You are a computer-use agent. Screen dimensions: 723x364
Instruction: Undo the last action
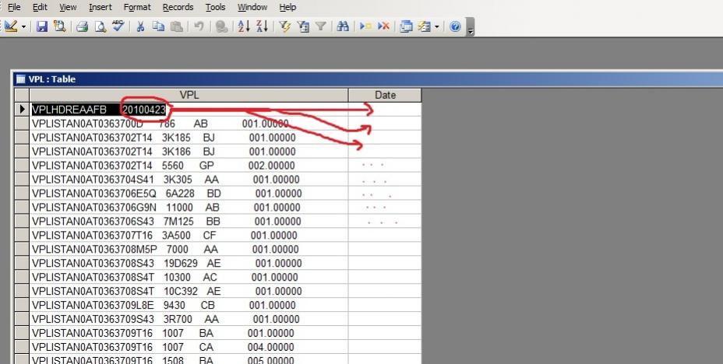pos(199,26)
